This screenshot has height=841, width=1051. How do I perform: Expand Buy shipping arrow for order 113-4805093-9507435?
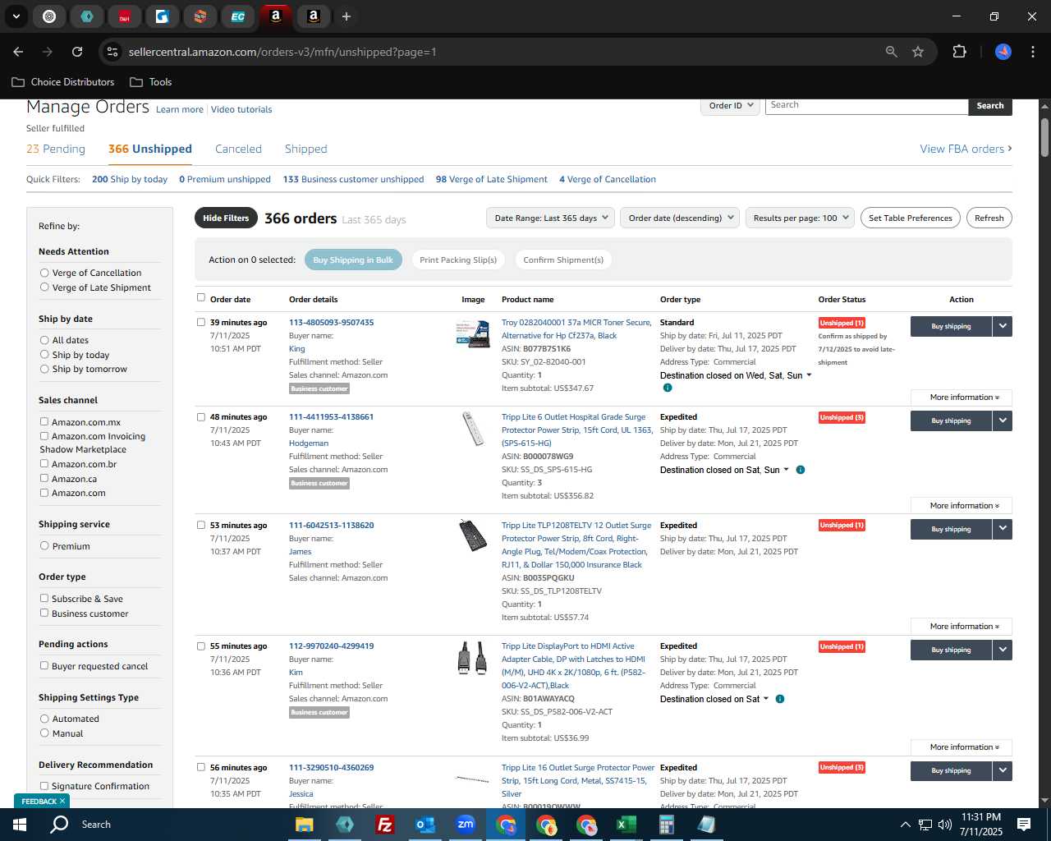pyautogui.click(x=1003, y=326)
